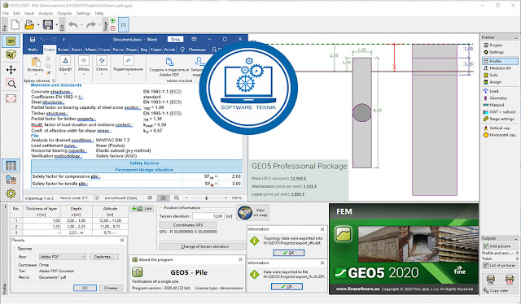Select the Vertical cap. frame
This screenshot has height=304, width=521.
(500, 128)
